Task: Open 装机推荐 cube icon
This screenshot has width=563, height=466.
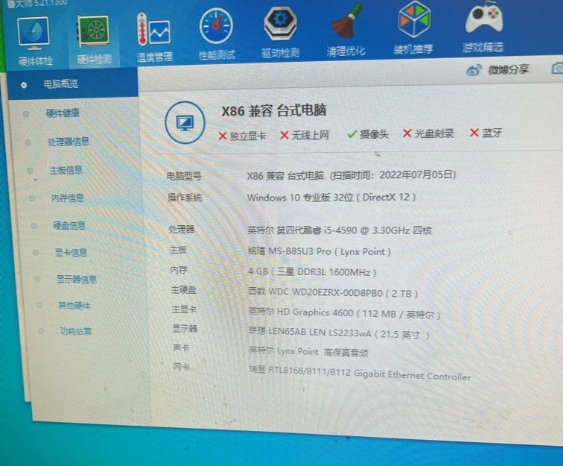Action: 413,20
